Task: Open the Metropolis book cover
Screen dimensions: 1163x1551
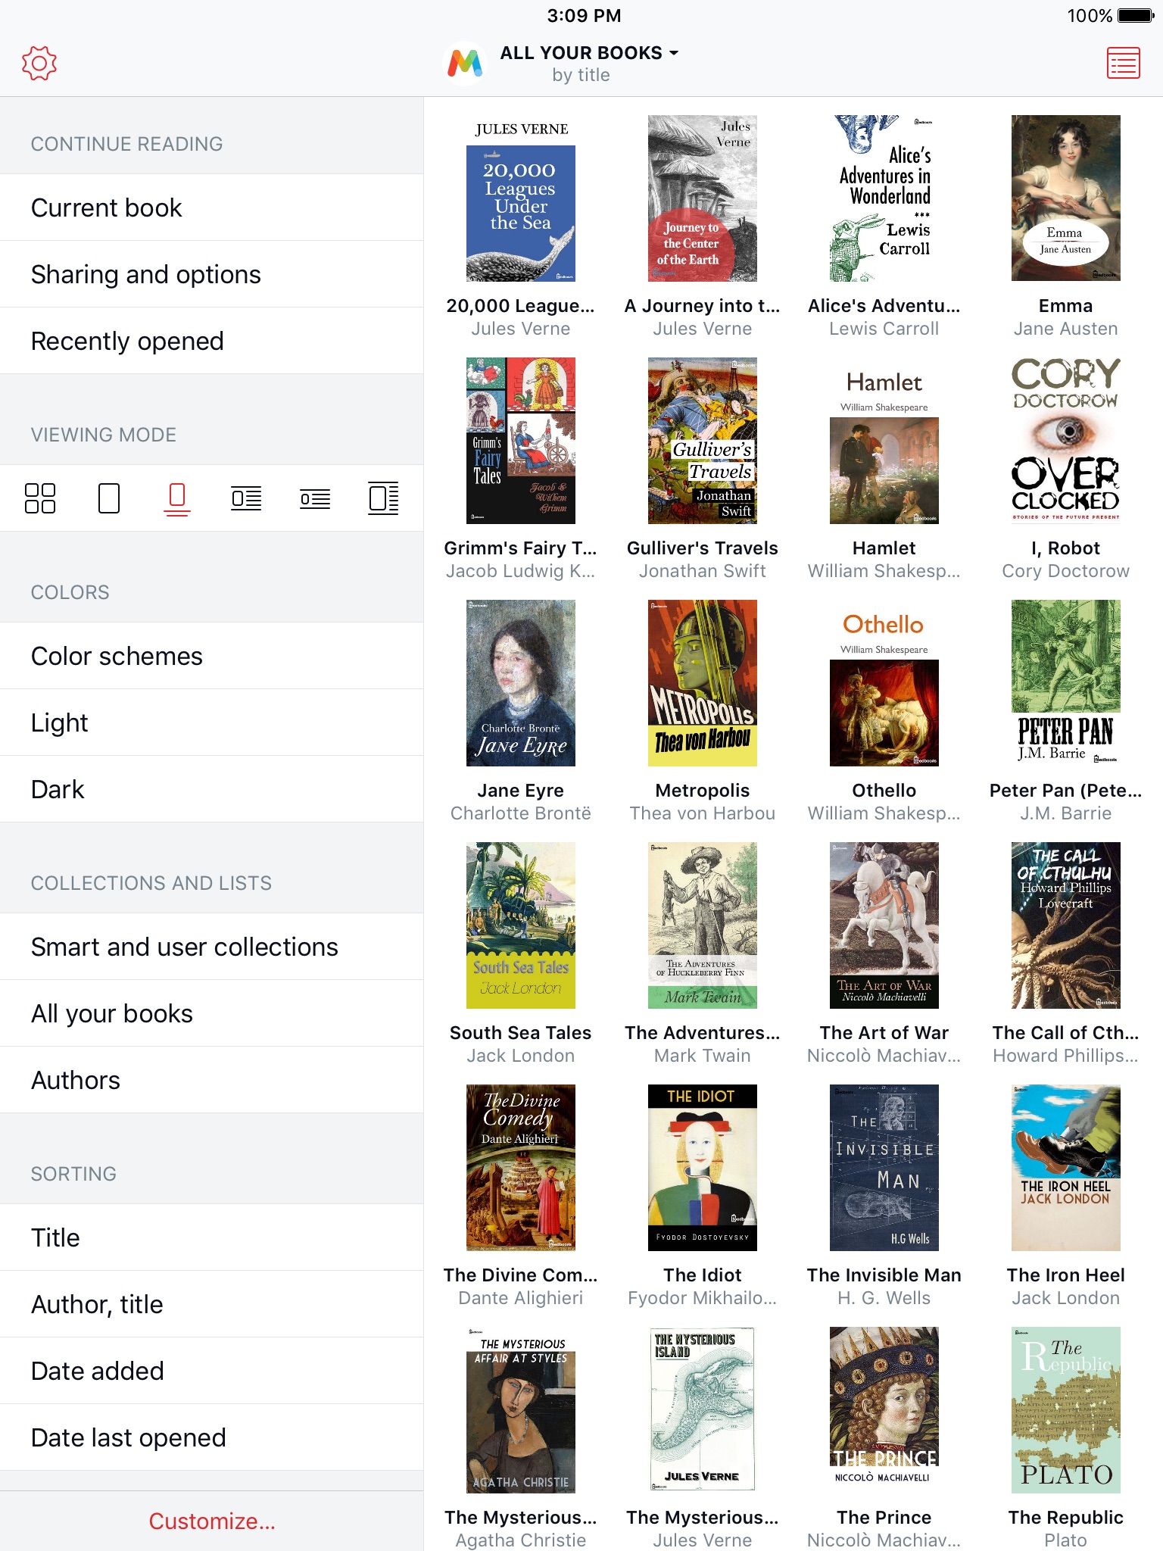Action: [703, 683]
